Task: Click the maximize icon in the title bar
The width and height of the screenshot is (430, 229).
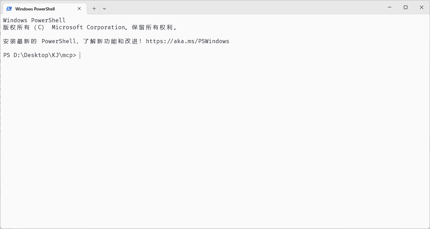Action: [405, 7]
